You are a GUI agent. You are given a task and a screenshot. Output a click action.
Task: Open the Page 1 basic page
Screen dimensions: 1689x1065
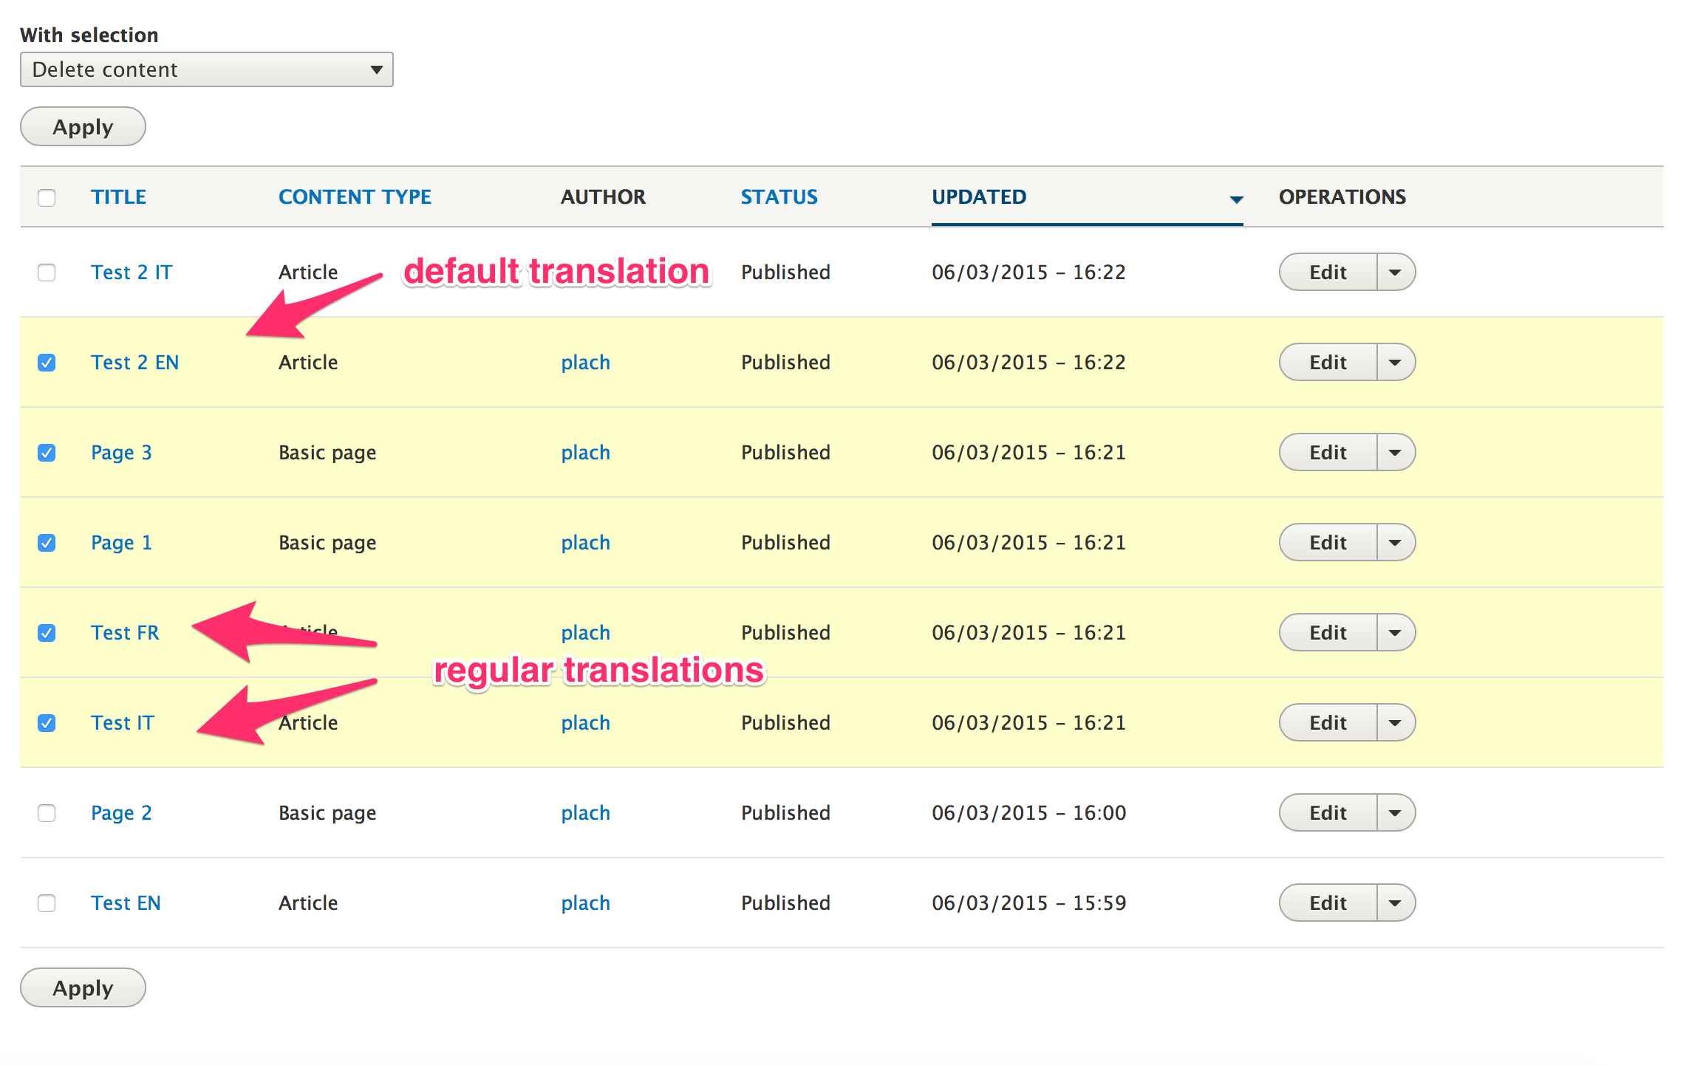pyautogui.click(x=121, y=542)
